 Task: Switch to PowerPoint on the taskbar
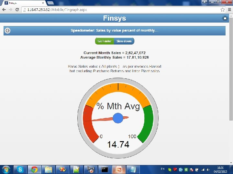[119, 169]
